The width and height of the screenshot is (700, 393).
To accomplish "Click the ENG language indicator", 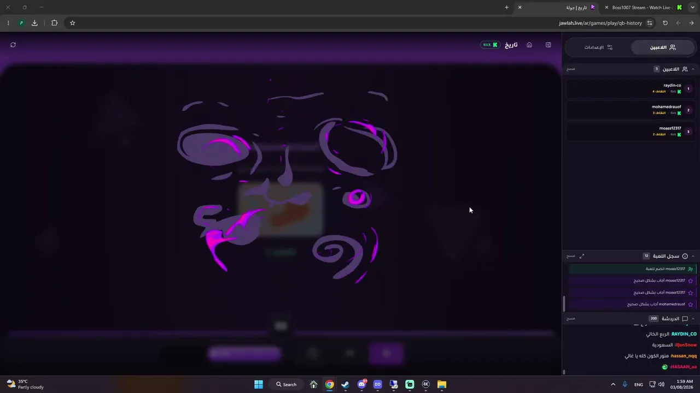I will [639, 385].
